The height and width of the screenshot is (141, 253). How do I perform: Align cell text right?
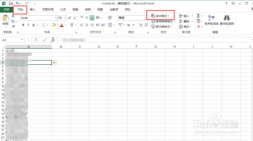[92, 25]
